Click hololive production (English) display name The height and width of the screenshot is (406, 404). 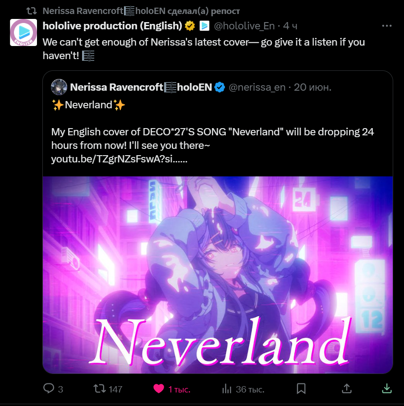click(x=112, y=26)
